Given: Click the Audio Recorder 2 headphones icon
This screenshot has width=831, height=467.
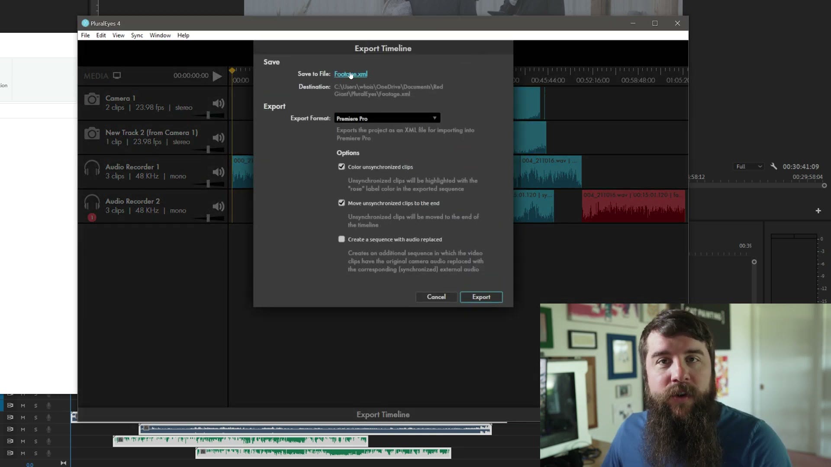Looking at the screenshot, I should click(x=92, y=202).
